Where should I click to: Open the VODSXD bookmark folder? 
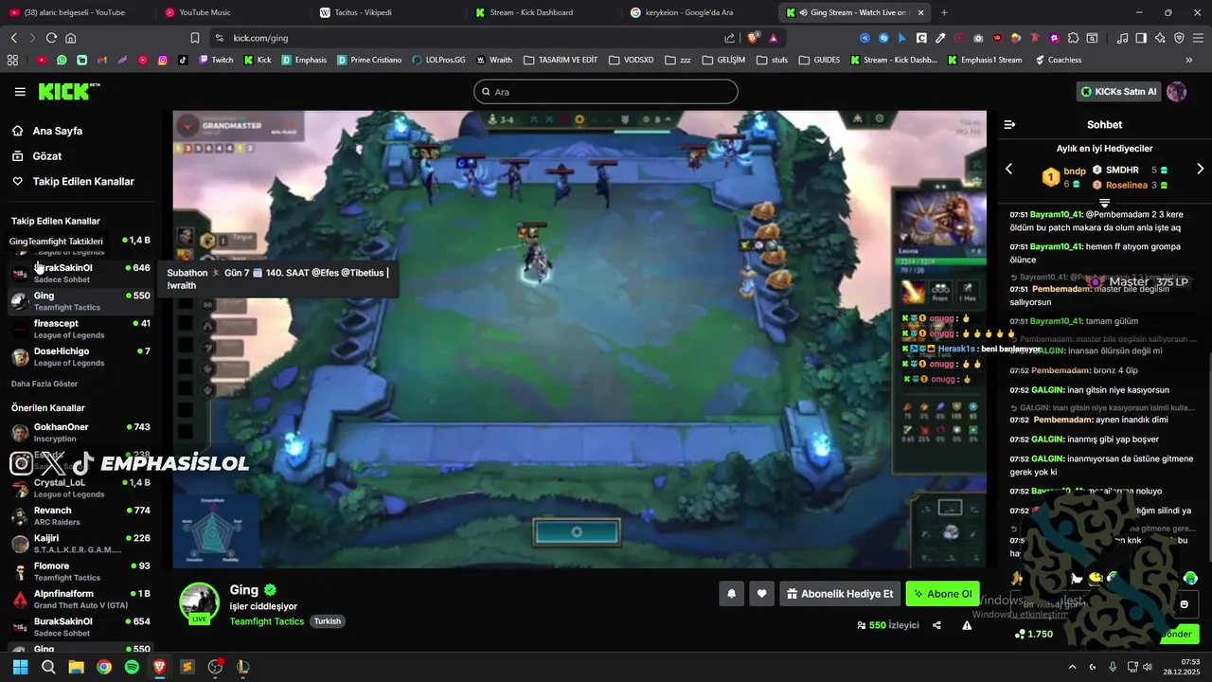pyautogui.click(x=631, y=60)
